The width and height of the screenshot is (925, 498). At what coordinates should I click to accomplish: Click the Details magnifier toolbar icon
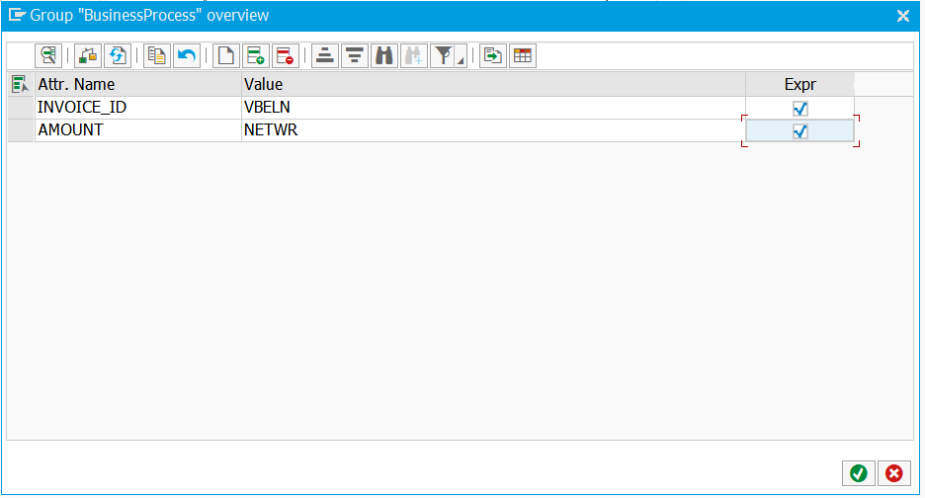tap(48, 56)
